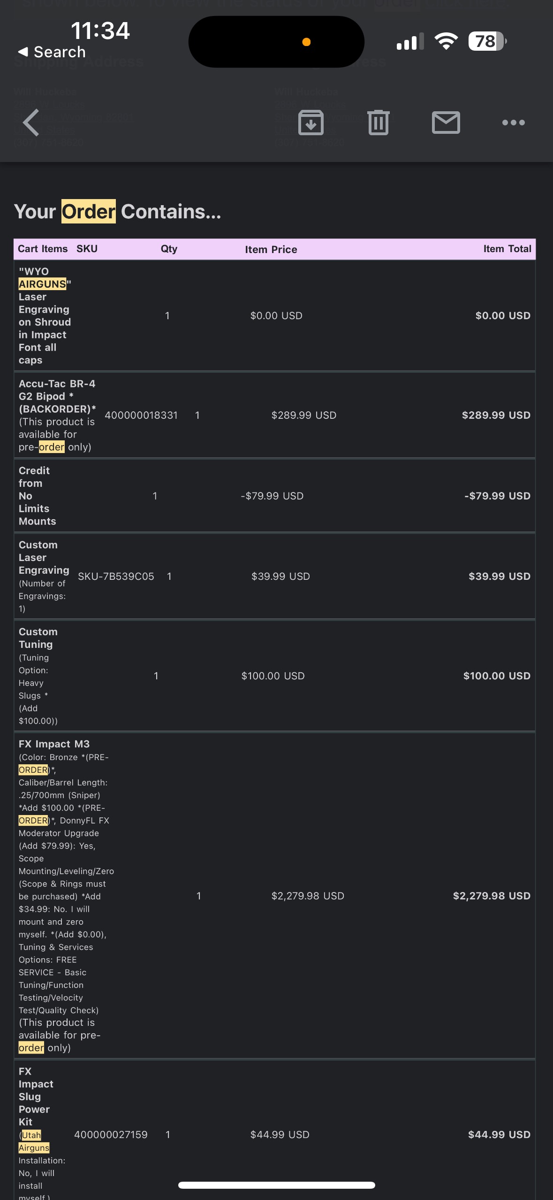553x1200 pixels.
Task: Tap the Item Total column header
Action: point(507,249)
